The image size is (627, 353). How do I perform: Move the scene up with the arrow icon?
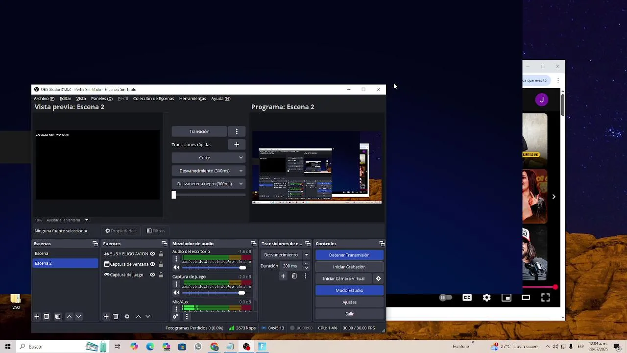coord(69,317)
